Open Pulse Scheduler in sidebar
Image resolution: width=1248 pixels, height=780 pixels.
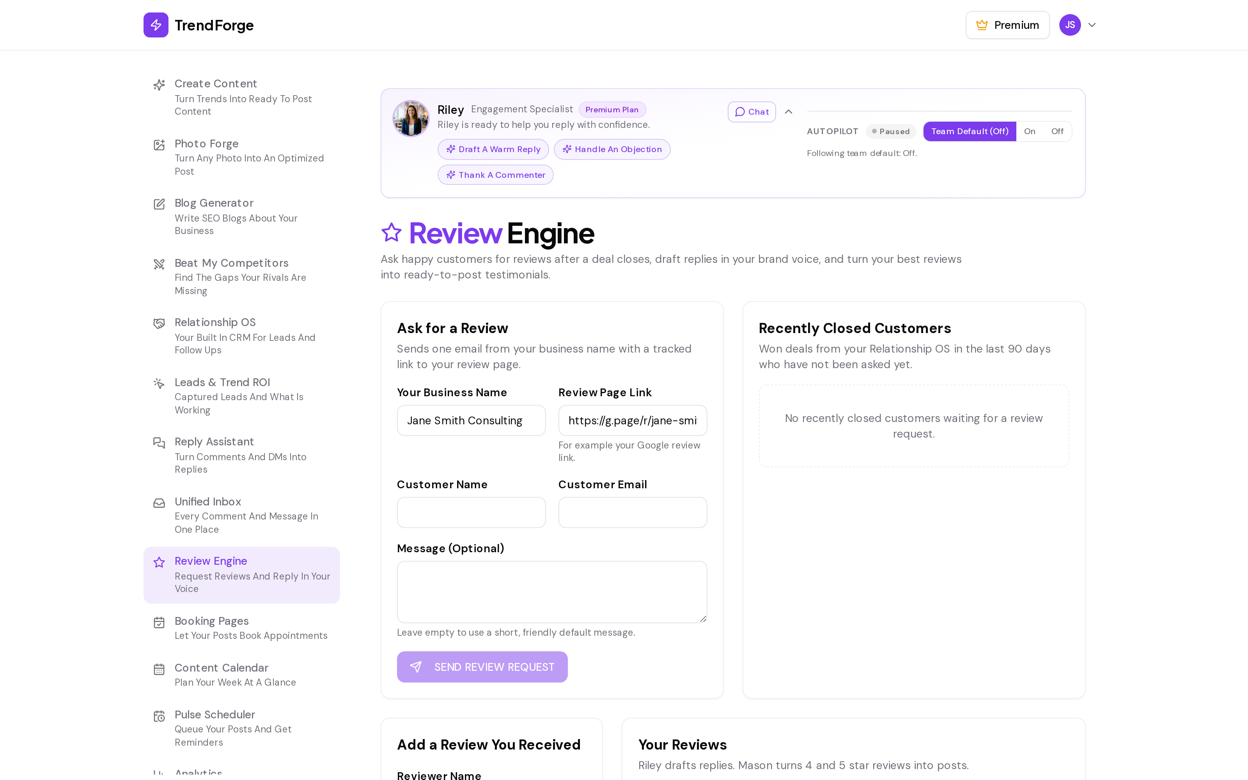point(241,728)
